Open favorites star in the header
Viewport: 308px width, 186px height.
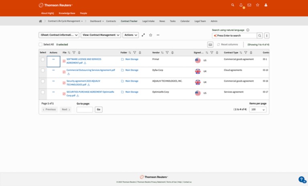(x=257, y=5)
